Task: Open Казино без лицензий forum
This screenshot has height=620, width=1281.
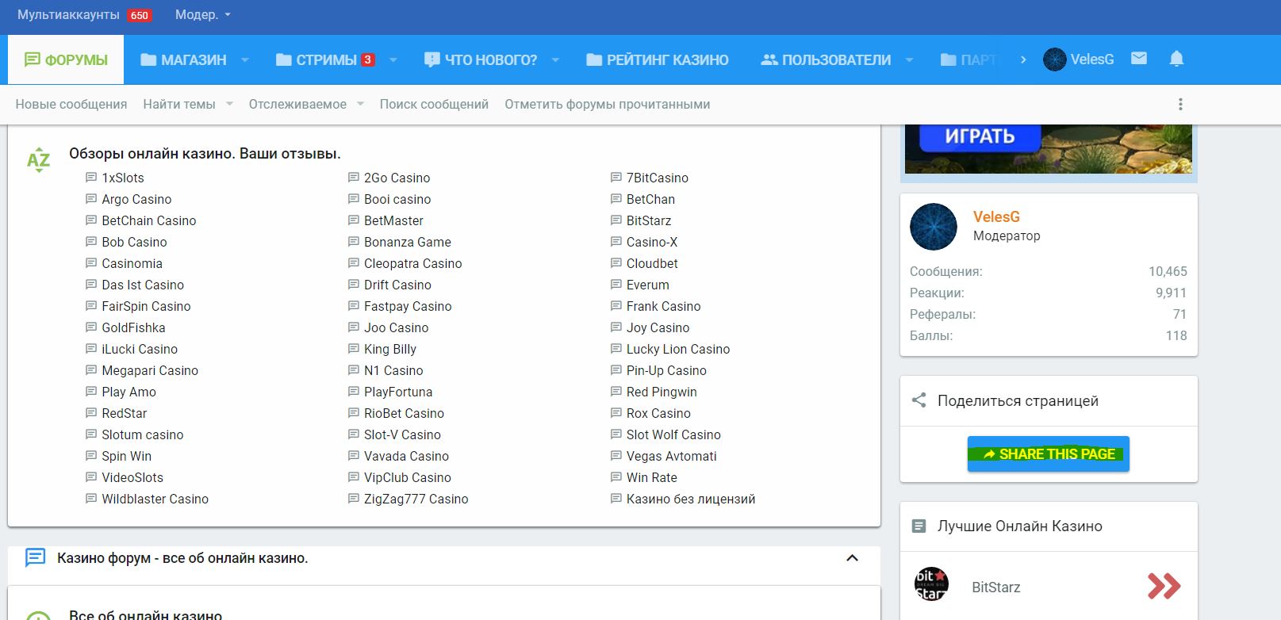Action: pyautogui.click(x=691, y=499)
